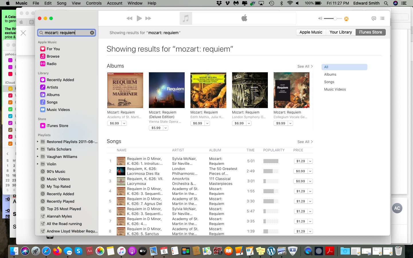Open the Podcasts app in the Dock

pyautogui.click(x=132, y=251)
